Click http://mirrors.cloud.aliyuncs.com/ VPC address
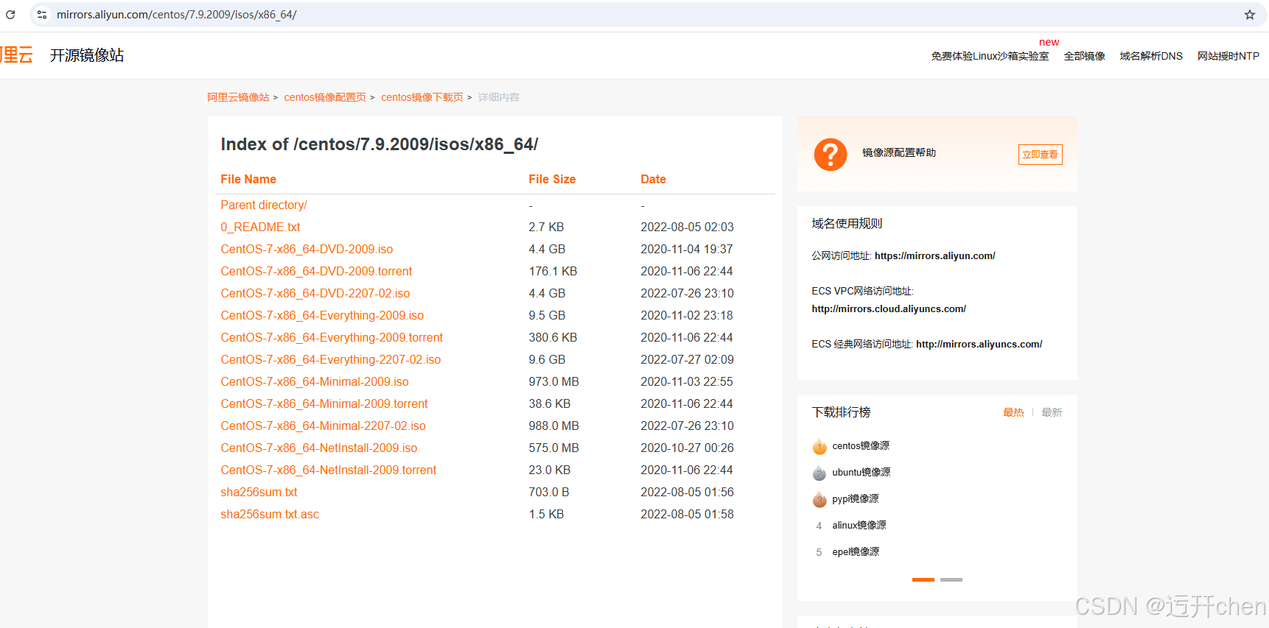The height and width of the screenshot is (628, 1269). pyautogui.click(x=889, y=309)
